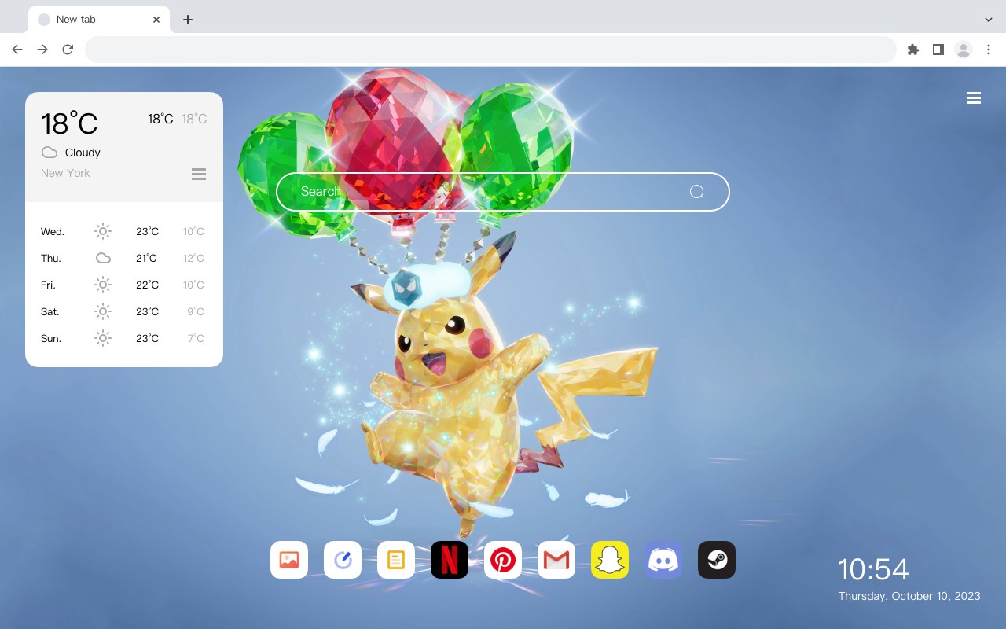Open the yellow notes shortcut icon
The width and height of the screenshot is (1006, 629).
coord(396,560)
